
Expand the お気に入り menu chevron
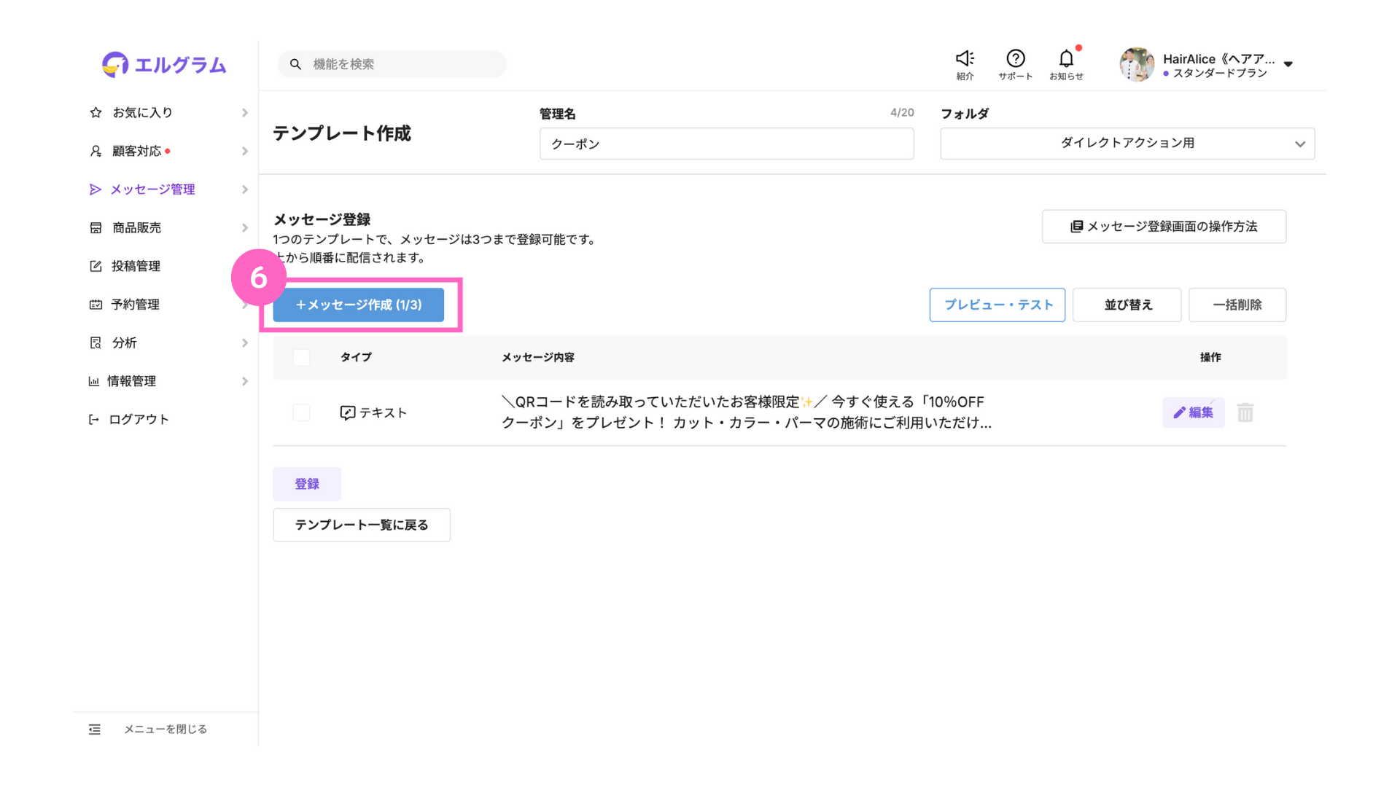[x=245, y=113]
